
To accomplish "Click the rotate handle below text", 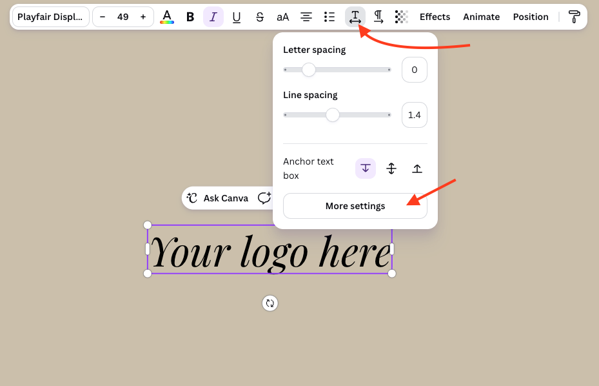I will [270, 303].
